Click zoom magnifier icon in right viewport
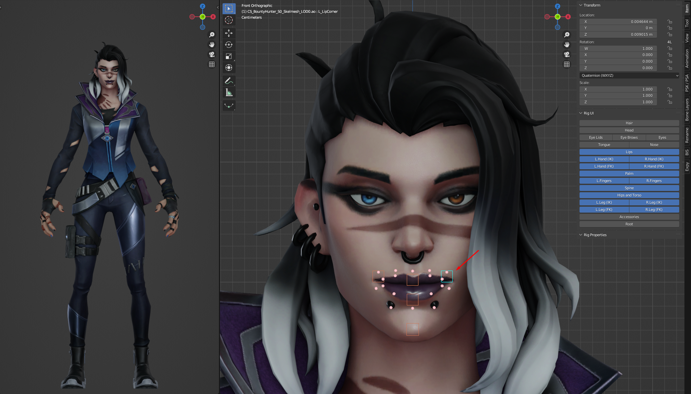691x394 pixels. coord(566,35)
